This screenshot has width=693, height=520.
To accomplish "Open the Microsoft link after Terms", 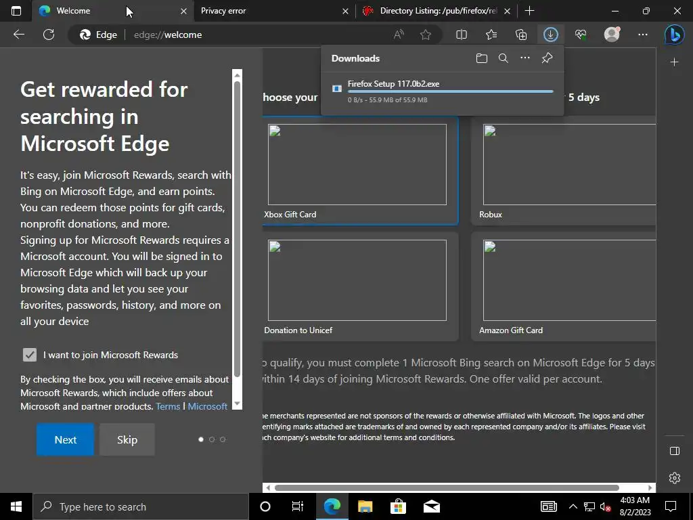I will pyautogui.click(x=208, y=406).
